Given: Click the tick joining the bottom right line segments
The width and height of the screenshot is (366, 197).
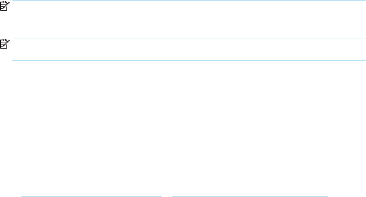Looking at the screenshot, I should 239,197.
